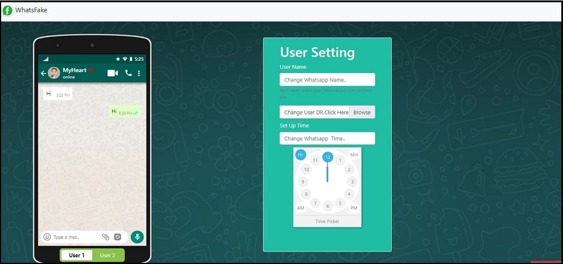Switch to User 1 tab
Screen dimensions: 563x264
(77, 256)
